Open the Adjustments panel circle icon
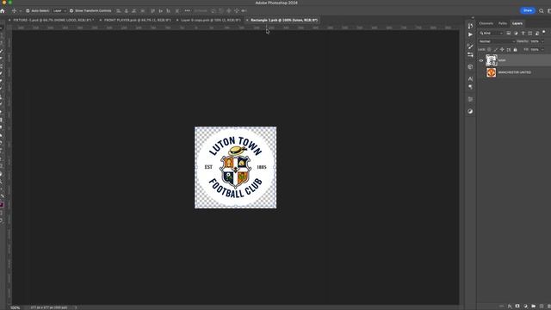The image size is (551, 310). click(470, 111)
